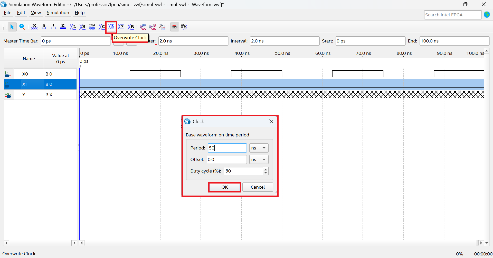
Task: Apply Forcing Low (0) to signal
Action: coord(44,27)
